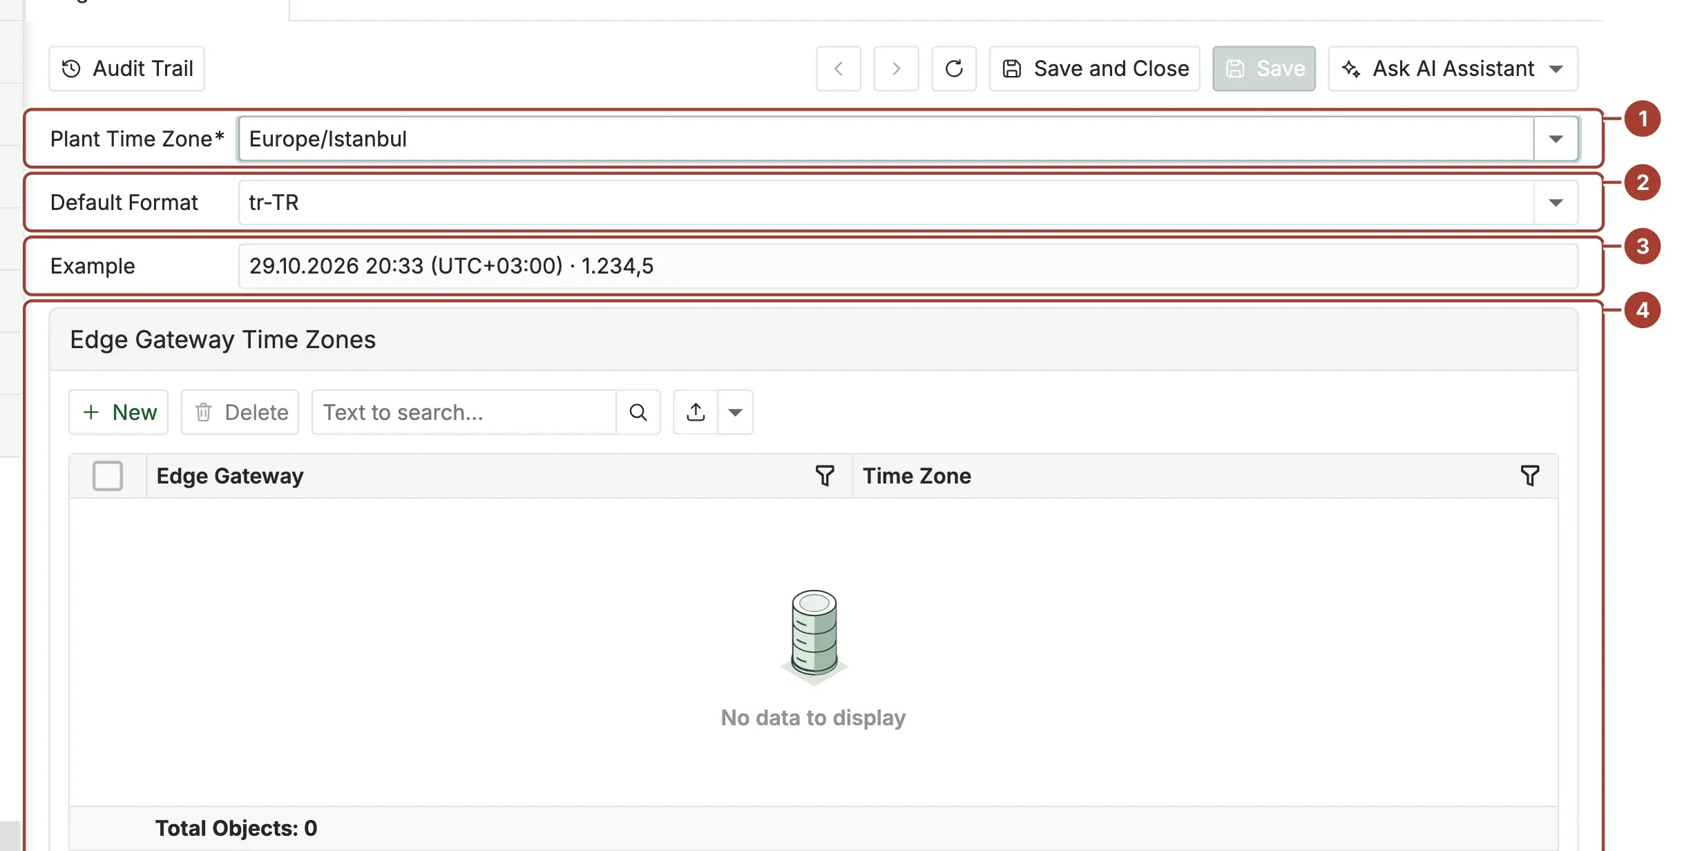Sort by Time Zone column header
This screenshot has height=851, width=1682.
(917, 476)
